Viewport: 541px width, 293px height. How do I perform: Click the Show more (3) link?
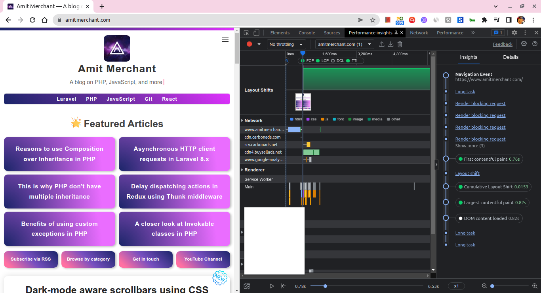click(x=470, y=146)
